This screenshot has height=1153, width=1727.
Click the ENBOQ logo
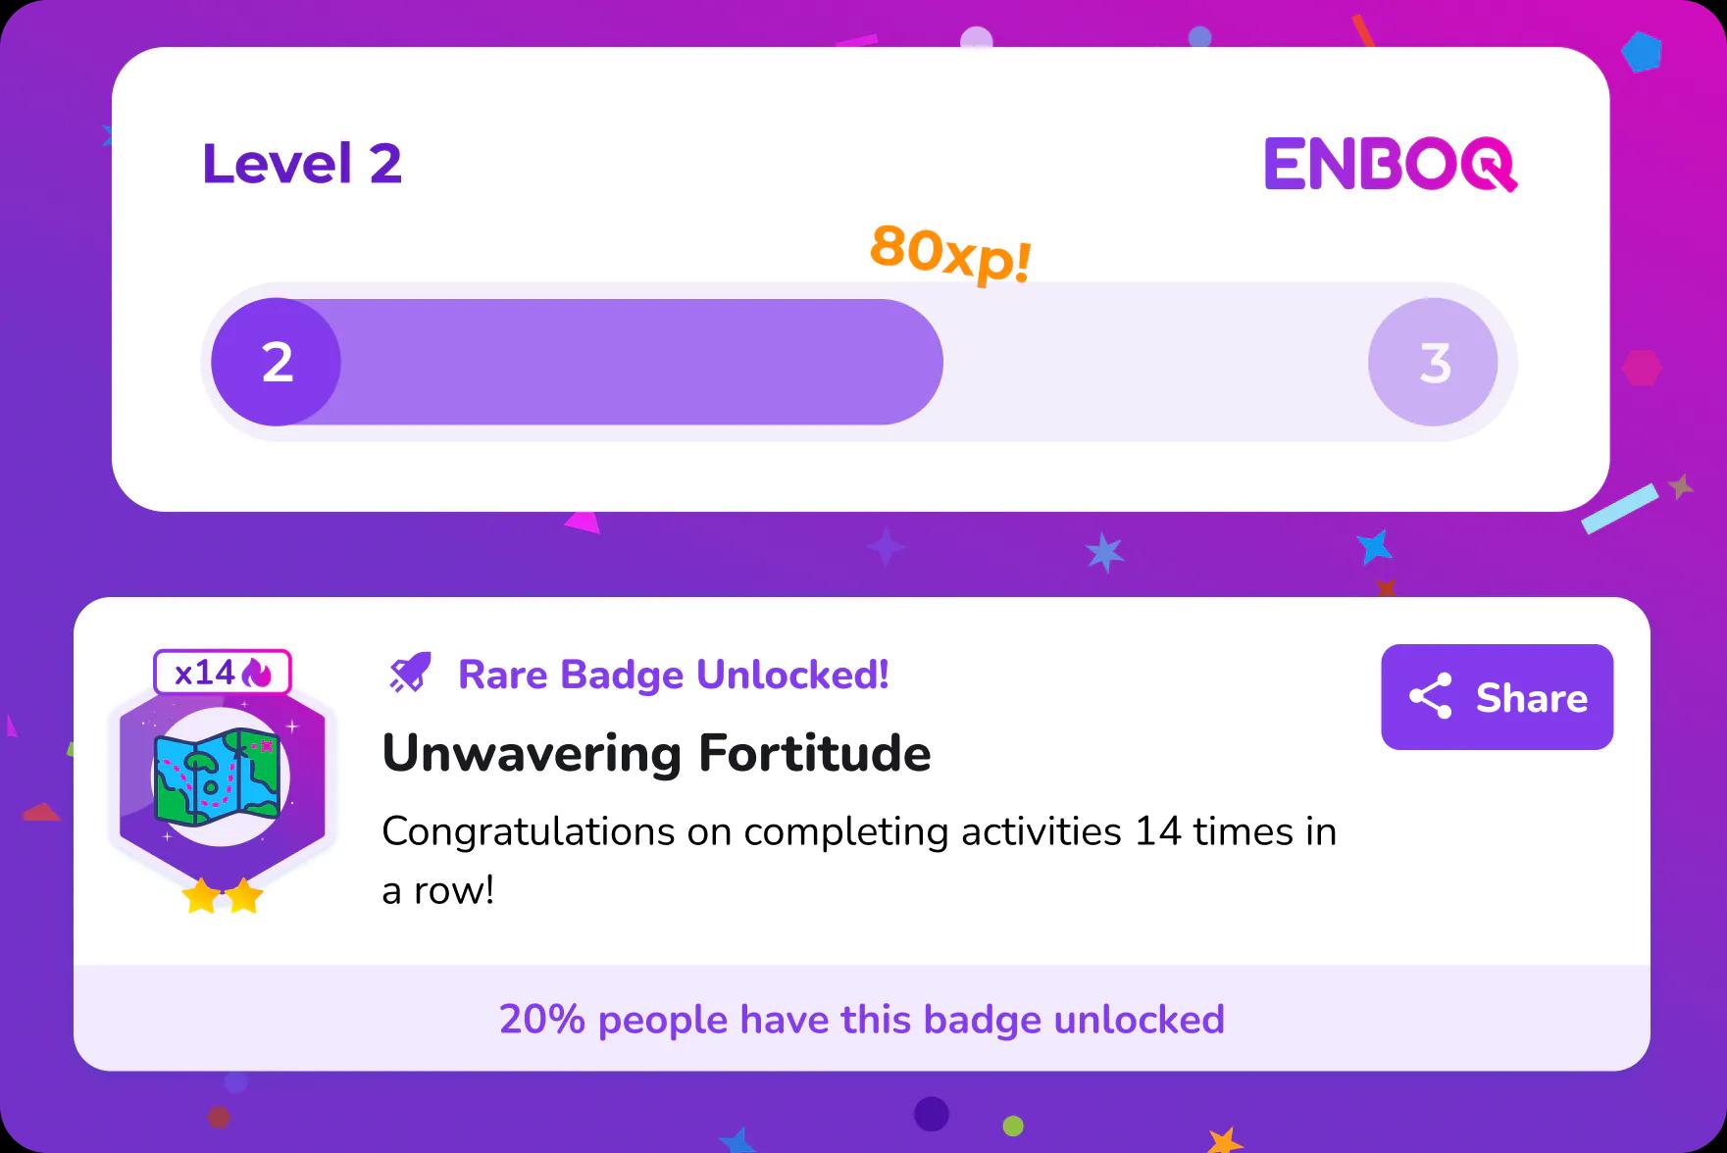pyautogui.click(x=1391, y=164)
